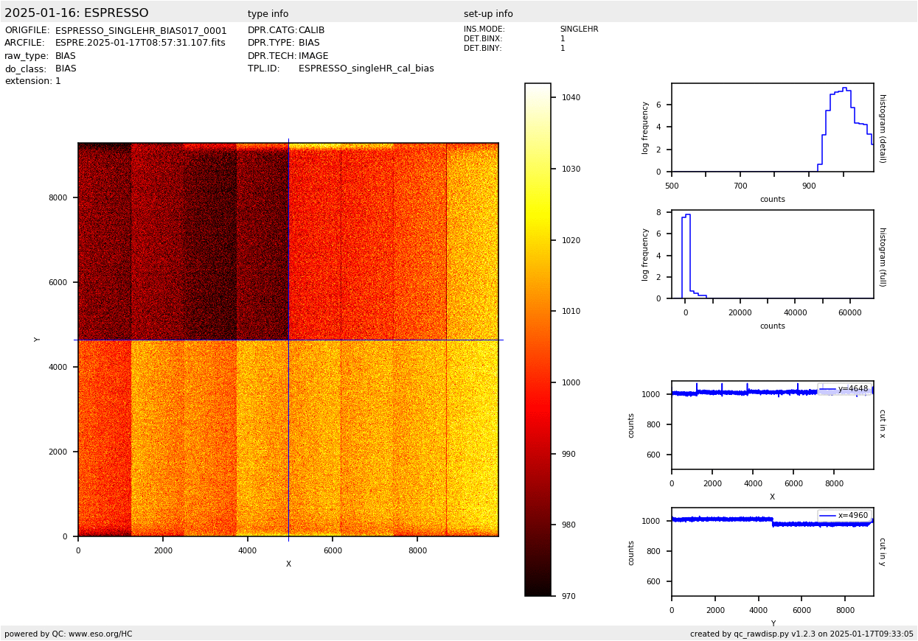
Task: Click the ORIGFILE value ESPRESSO_SINGLEHR_BIAS017_0001
Action: coord(141,31)
